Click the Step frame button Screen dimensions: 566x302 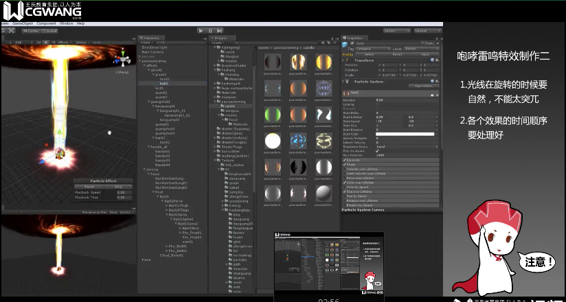click(x=219, y=31)
